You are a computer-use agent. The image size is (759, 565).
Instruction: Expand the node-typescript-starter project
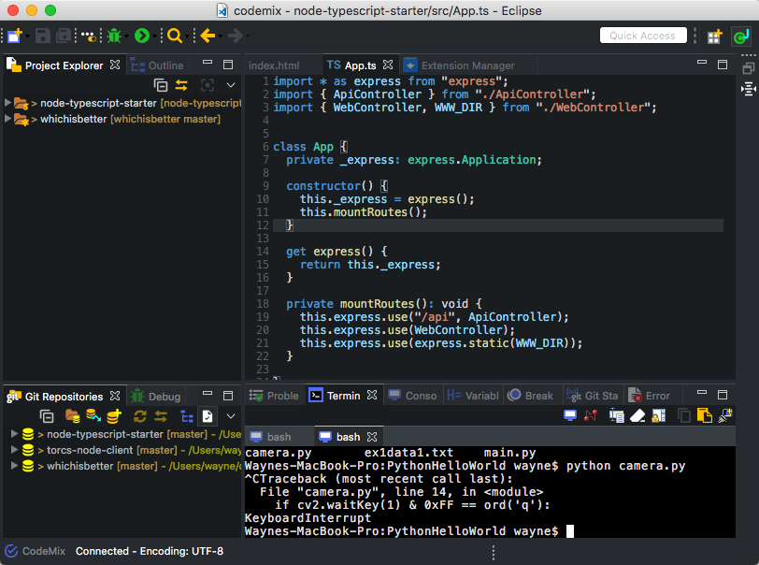(8, 103)
